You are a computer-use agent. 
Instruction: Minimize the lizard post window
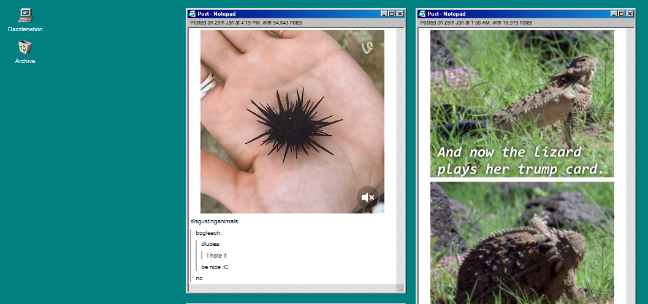pyautogui.click(x=614, y=13)
